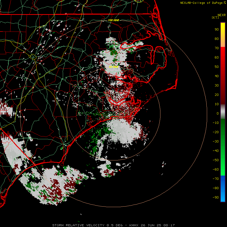Click the -10 value on velocity scale
The height and width of the screenshot is (227, 227).
pyautogui.click(x=216, y=123)
